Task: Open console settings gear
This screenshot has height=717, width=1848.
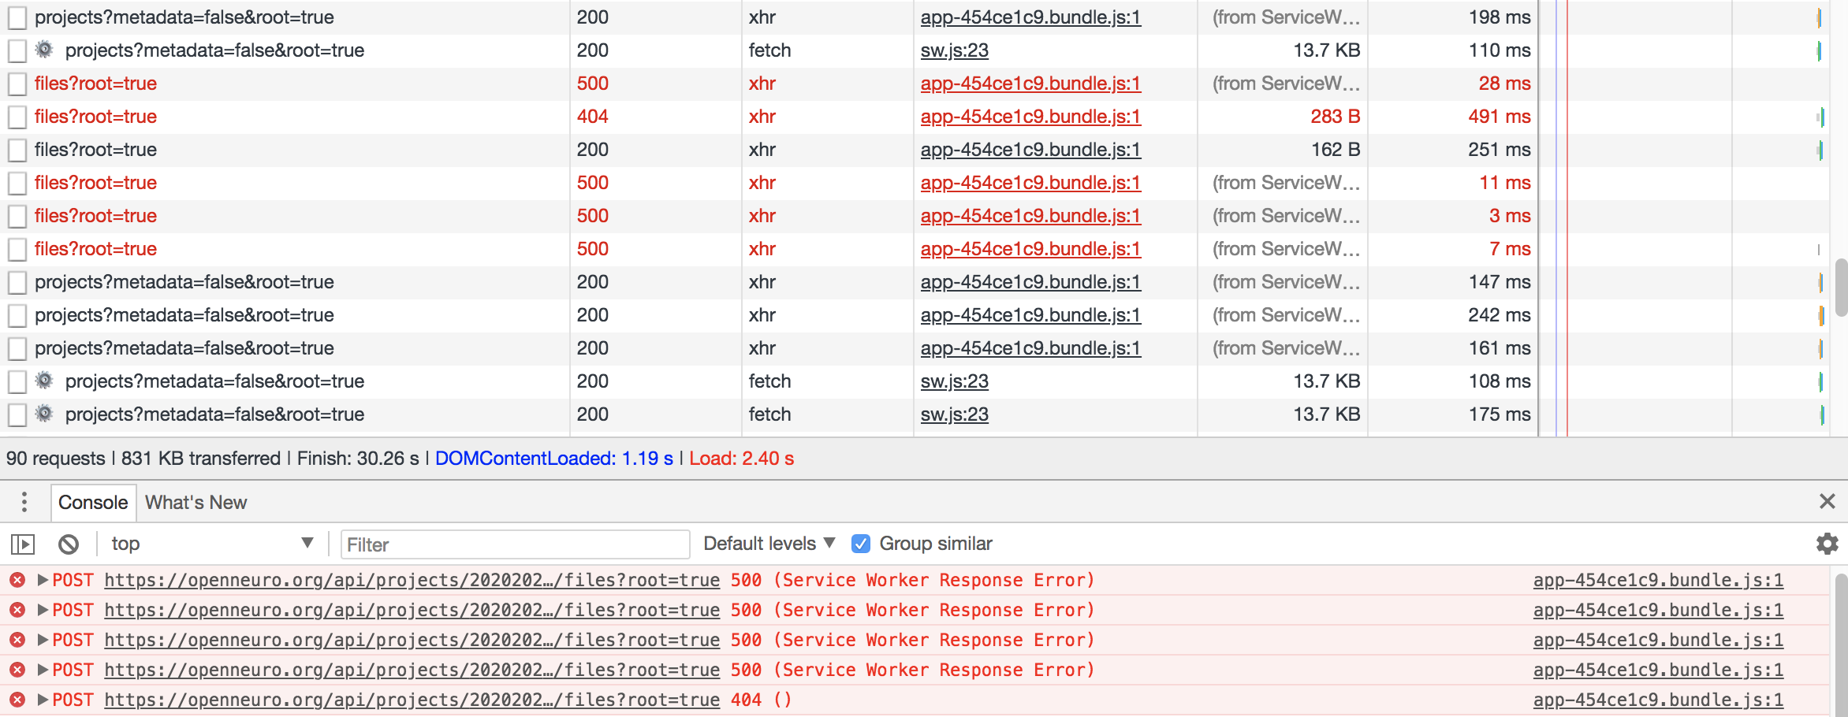Action: [x=1828, y=543]
